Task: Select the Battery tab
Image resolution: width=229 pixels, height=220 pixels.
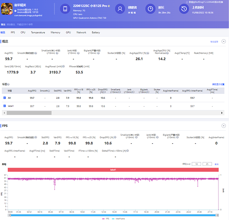Action: pos(96,32)
